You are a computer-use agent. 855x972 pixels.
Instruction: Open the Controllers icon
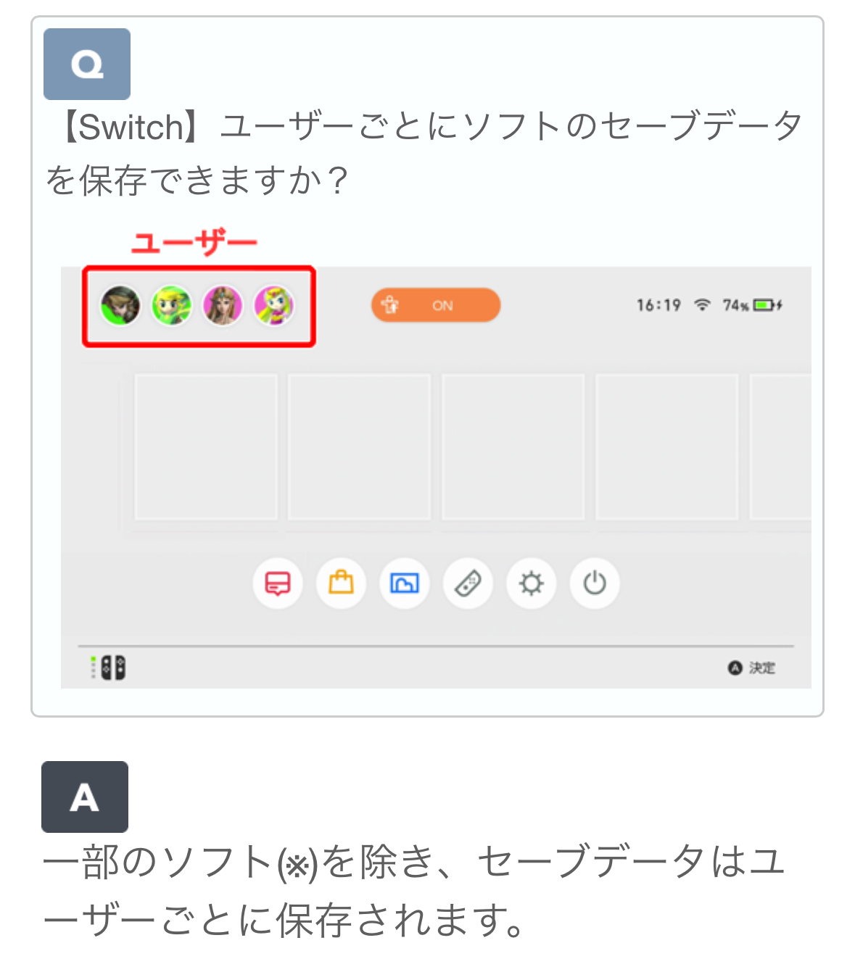click(x=468, y=583)
